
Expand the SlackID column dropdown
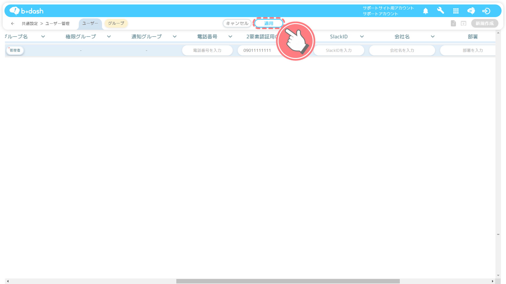[x=362, y=37]
